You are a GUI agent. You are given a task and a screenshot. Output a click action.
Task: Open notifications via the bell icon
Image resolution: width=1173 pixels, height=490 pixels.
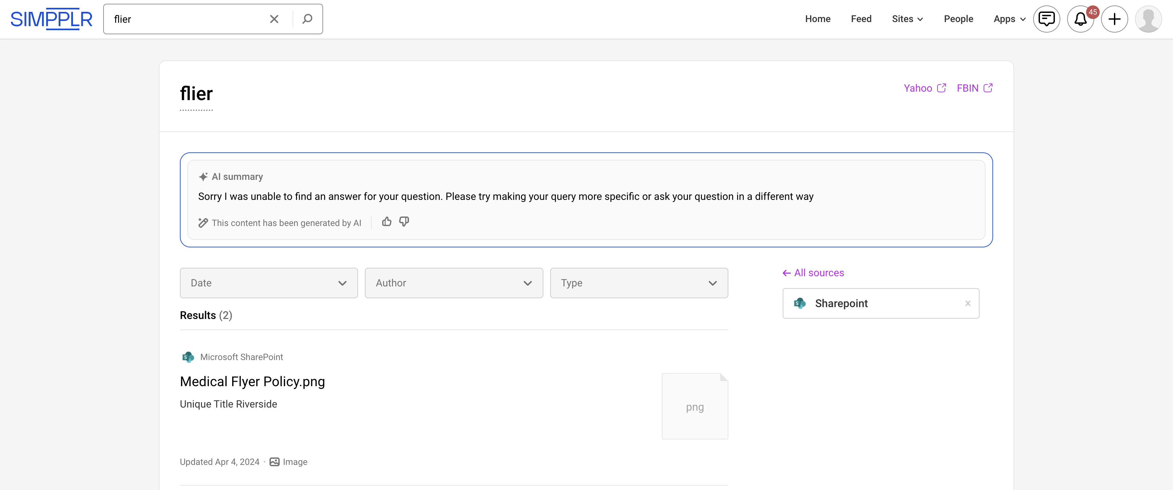click(x=1080, y=19)
